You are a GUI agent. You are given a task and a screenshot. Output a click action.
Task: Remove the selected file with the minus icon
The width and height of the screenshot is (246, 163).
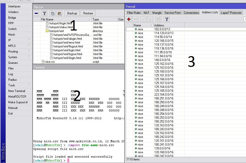coord(36,13)
